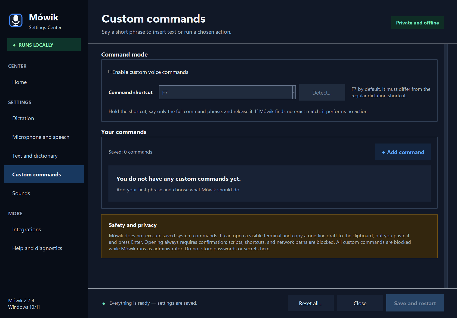Click the 'Your commands' section heading

point(124,132)
